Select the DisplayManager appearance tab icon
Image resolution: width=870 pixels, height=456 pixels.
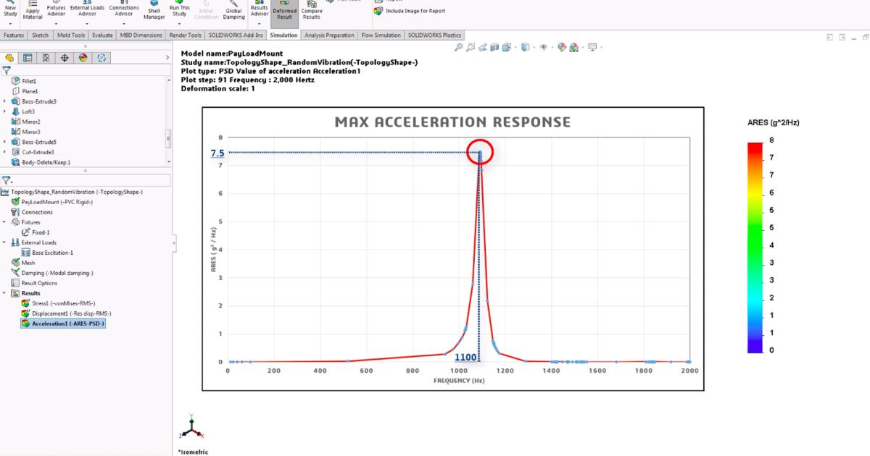point(83,58)
